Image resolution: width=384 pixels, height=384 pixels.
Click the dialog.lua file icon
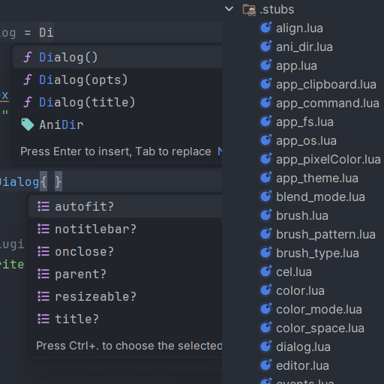click(x=265, y=346)
